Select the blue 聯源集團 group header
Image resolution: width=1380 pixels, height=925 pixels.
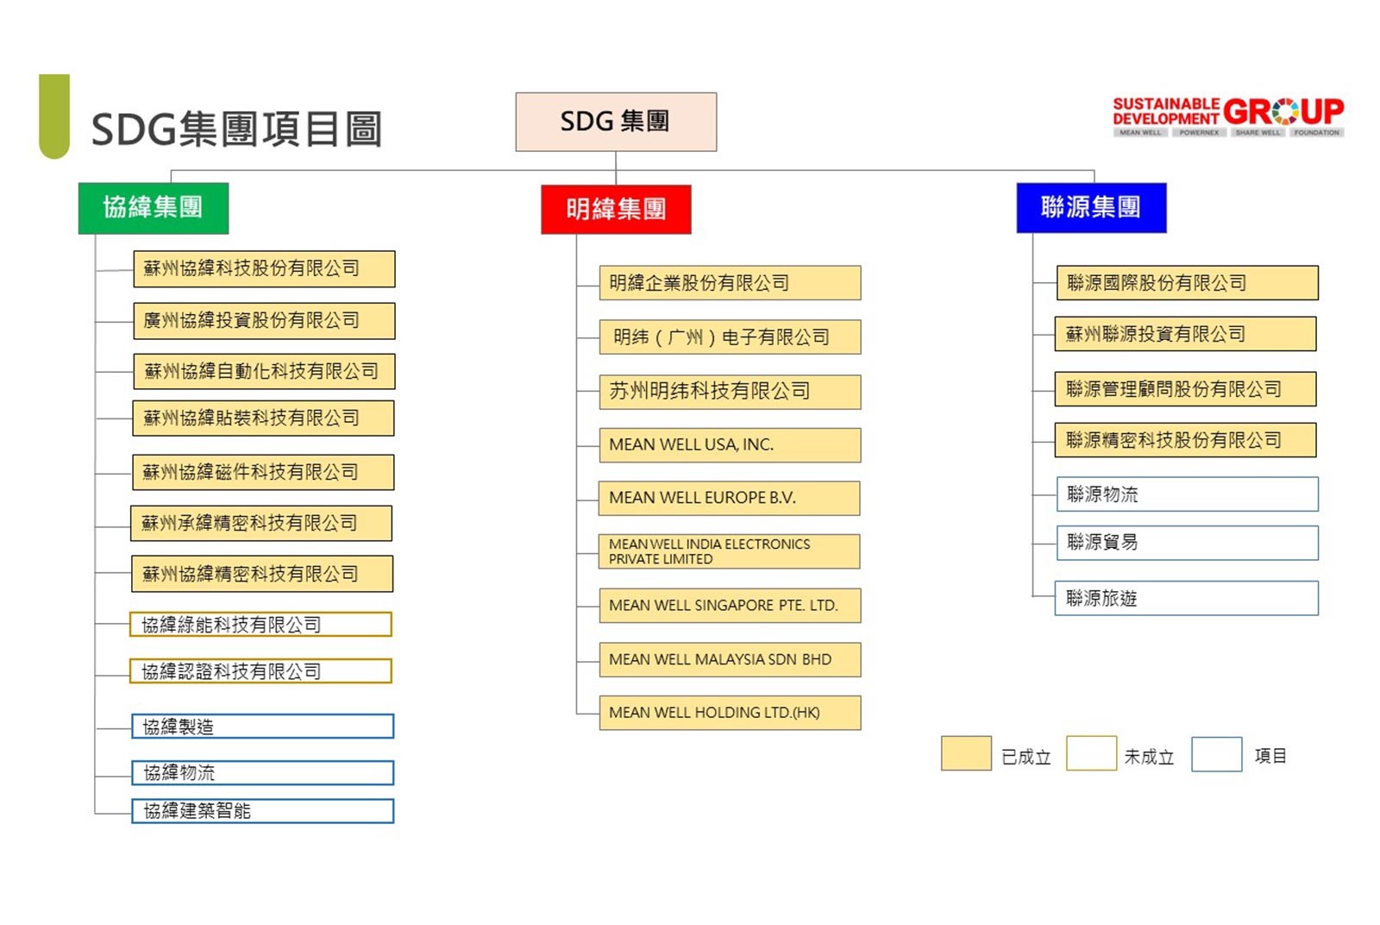[x=1092, y=207]
